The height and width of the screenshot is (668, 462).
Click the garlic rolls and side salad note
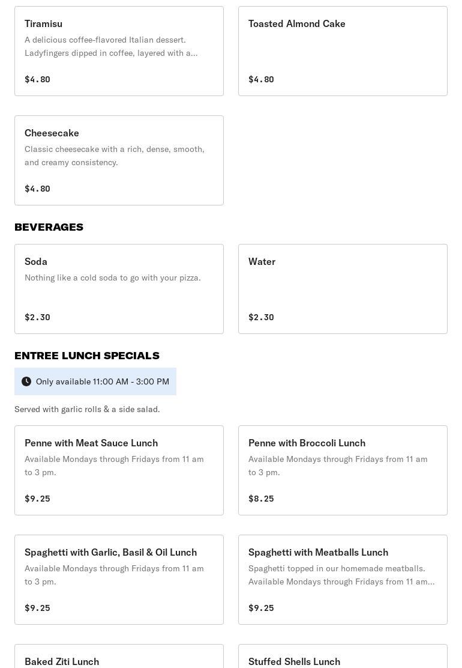click(x=87, y=409)
